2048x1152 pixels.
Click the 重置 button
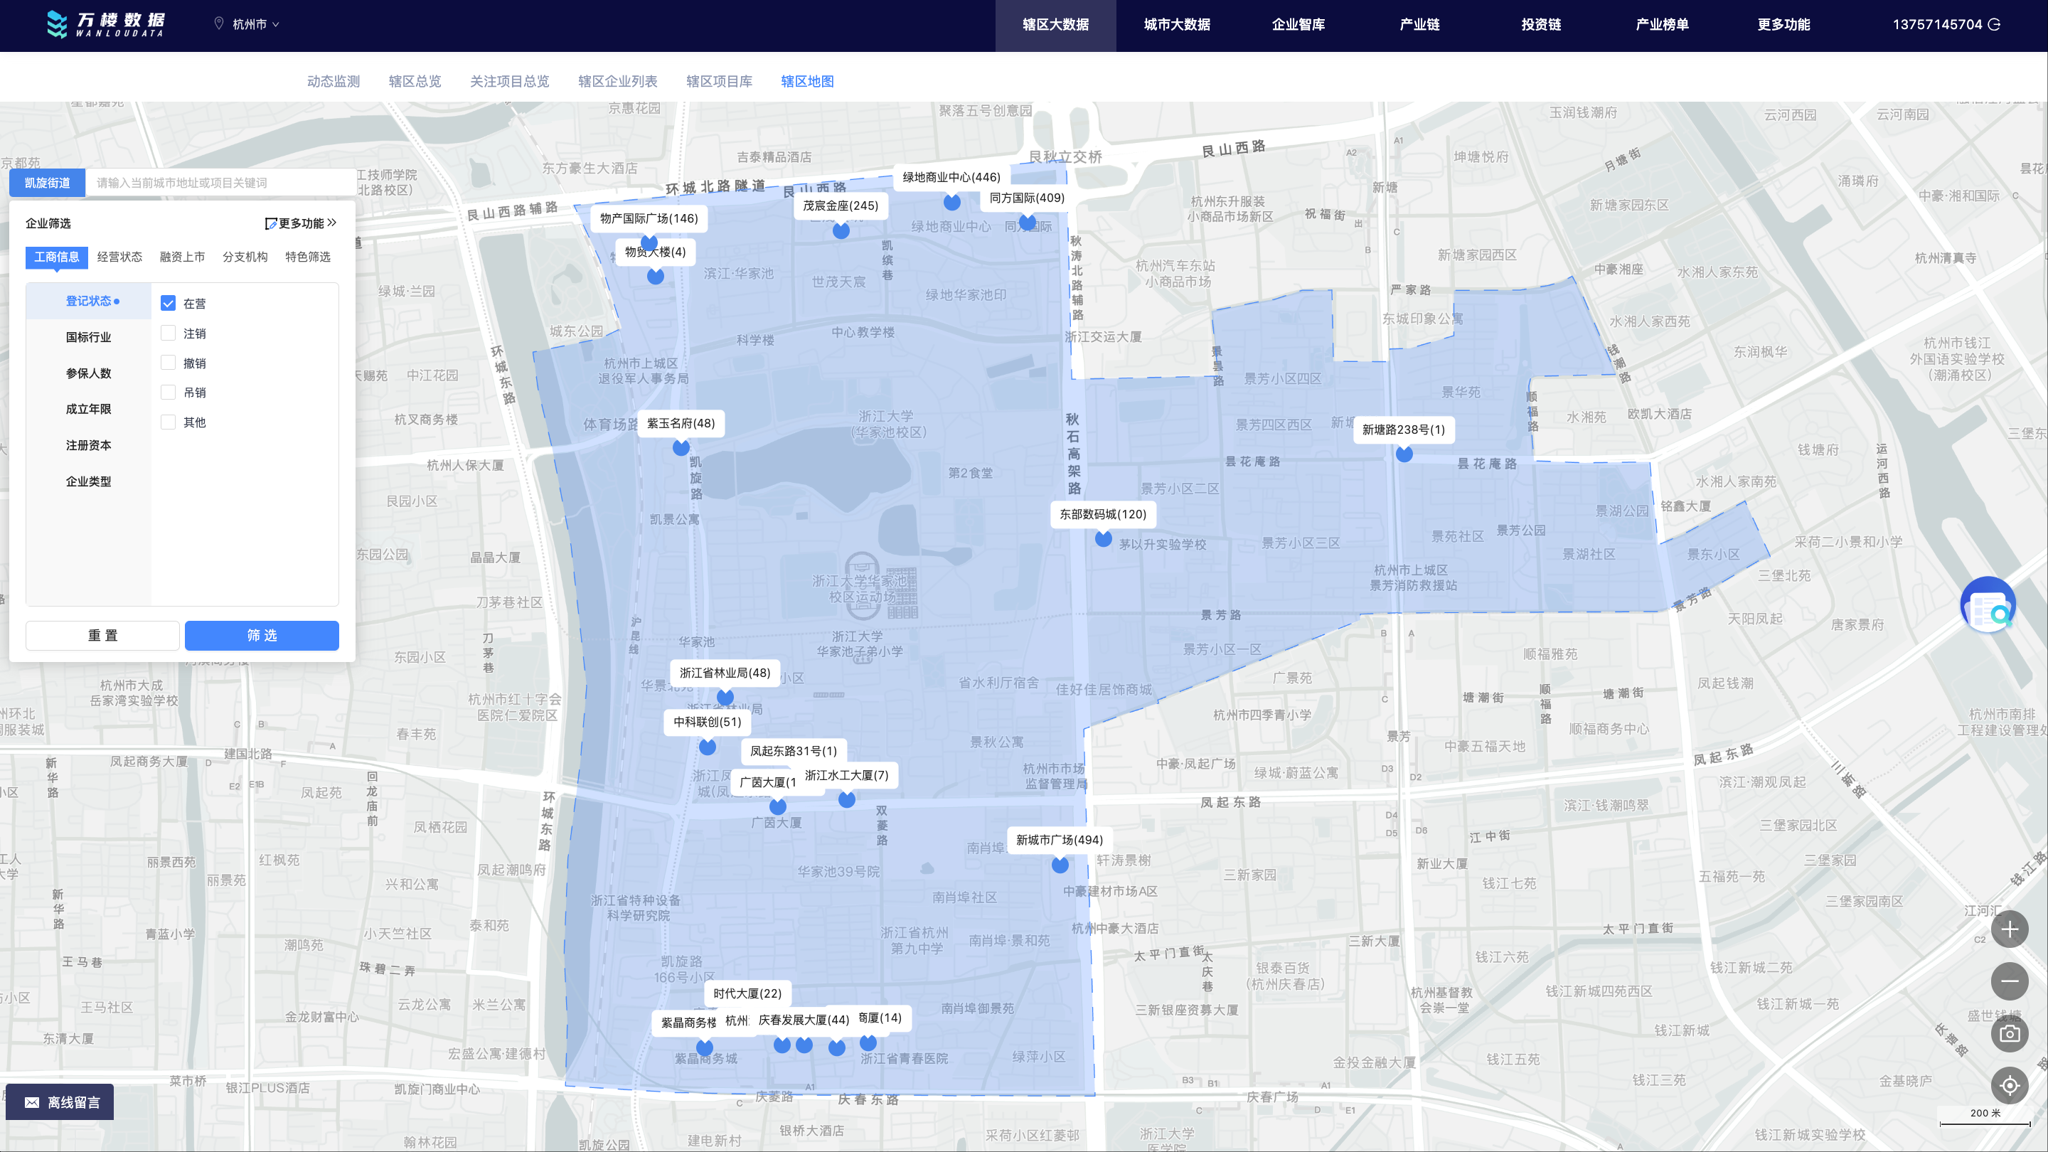(102, 635)
